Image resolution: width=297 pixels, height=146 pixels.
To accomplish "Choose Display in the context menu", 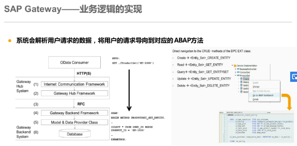I will click(x=256, y=83).
